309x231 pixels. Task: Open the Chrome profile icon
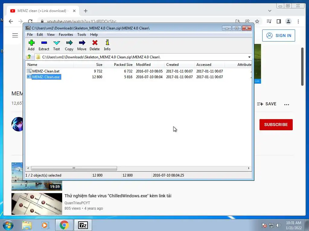click(x=288, y=21)
